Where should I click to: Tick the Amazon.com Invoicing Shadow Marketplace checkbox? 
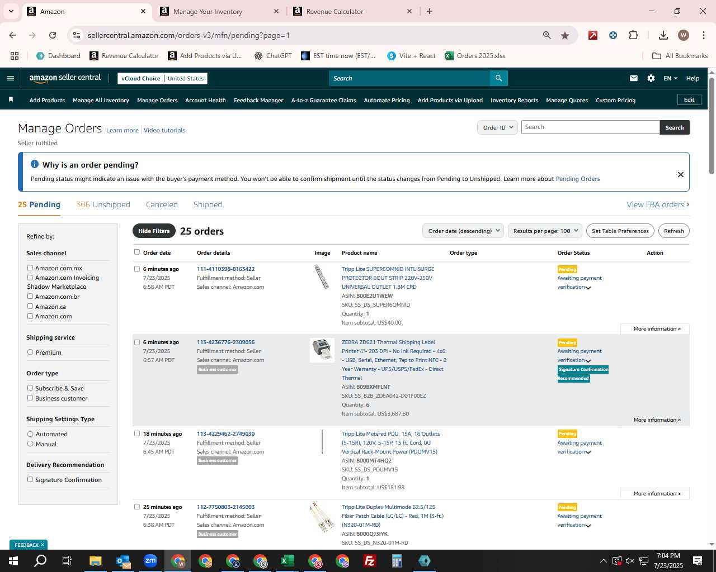click(x=30, y=277)
